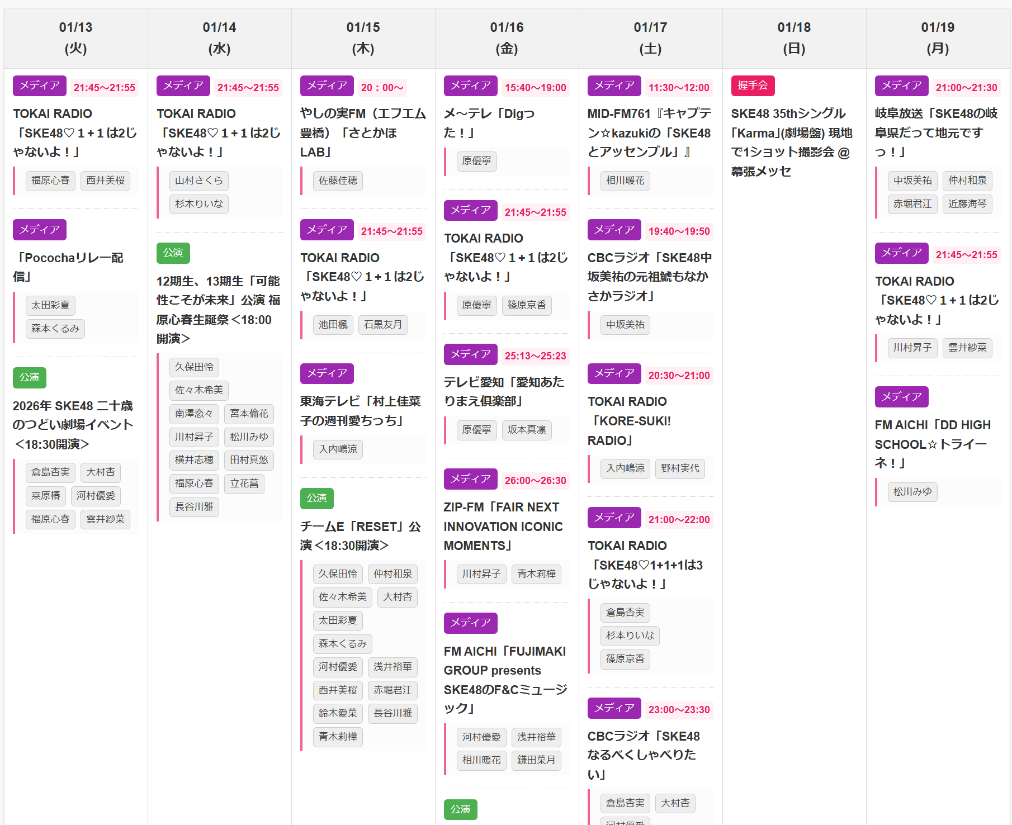Select the 佐藤佳穂 member tag

pos(338,181)
